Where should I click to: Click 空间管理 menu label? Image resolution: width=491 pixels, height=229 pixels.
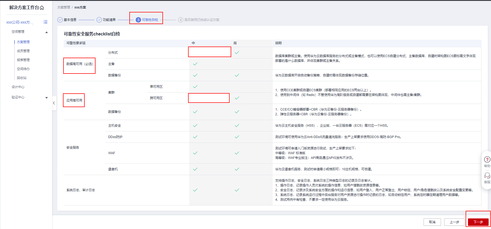click(18, 32)
